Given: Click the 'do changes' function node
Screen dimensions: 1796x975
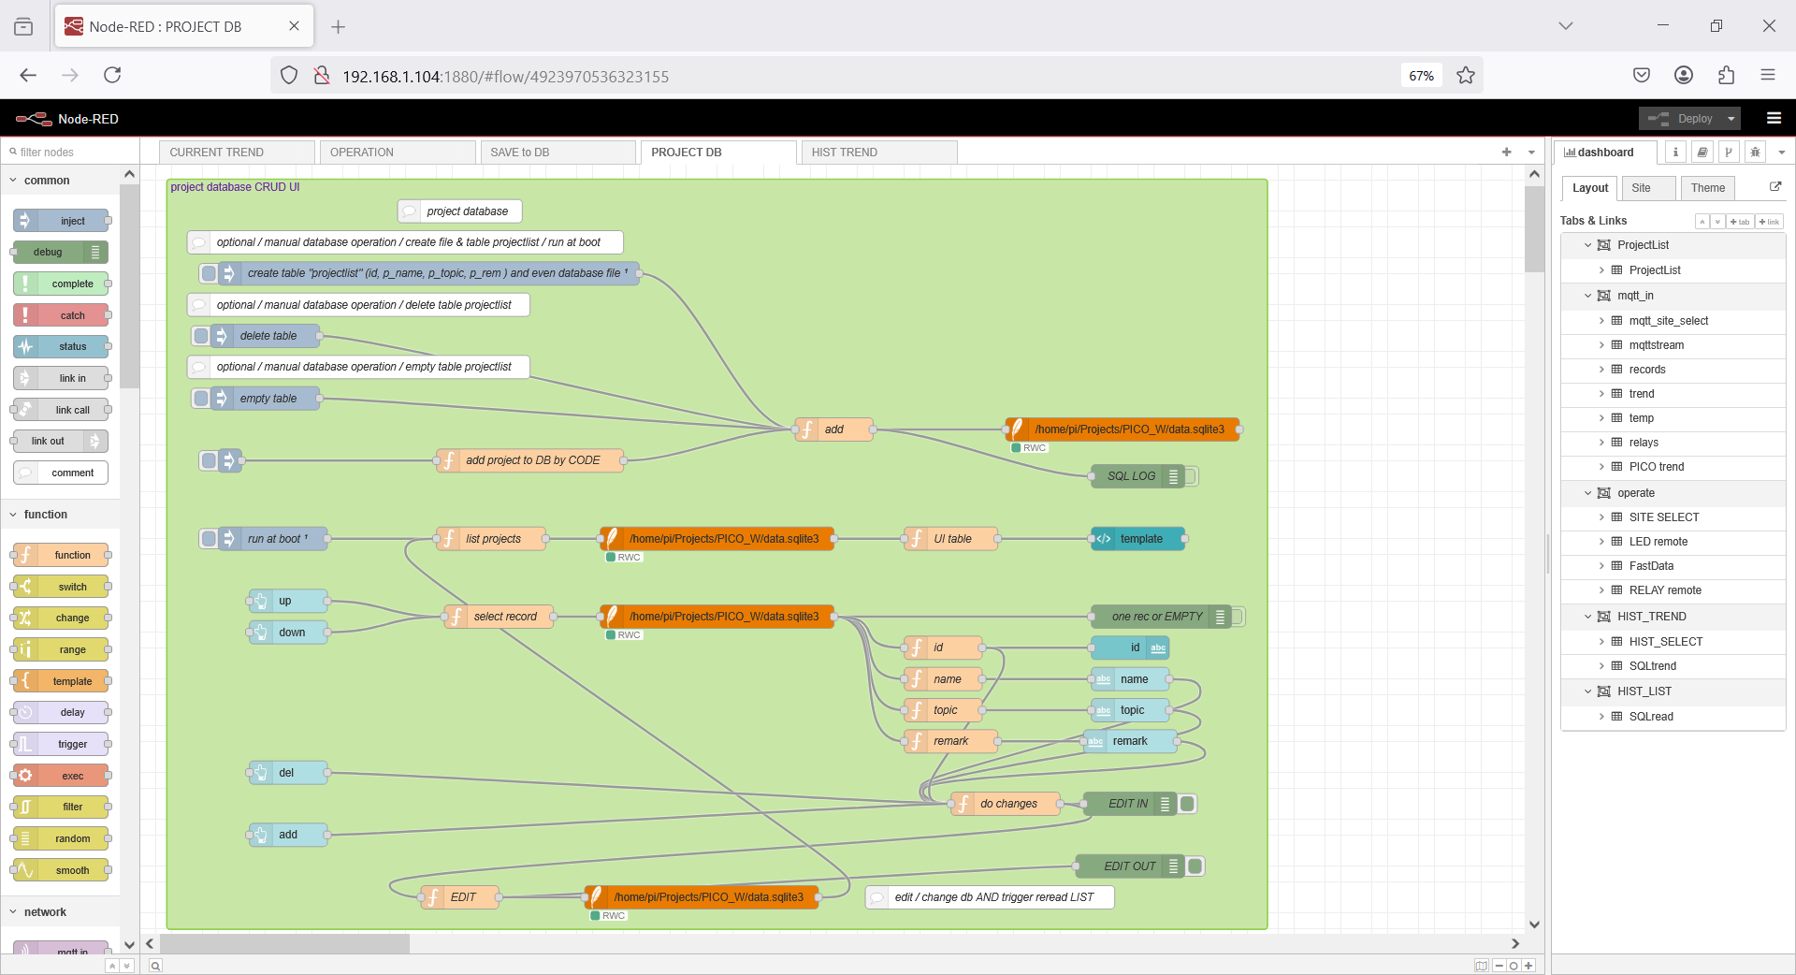Looking at the screenshot, I should [1006, 804].
